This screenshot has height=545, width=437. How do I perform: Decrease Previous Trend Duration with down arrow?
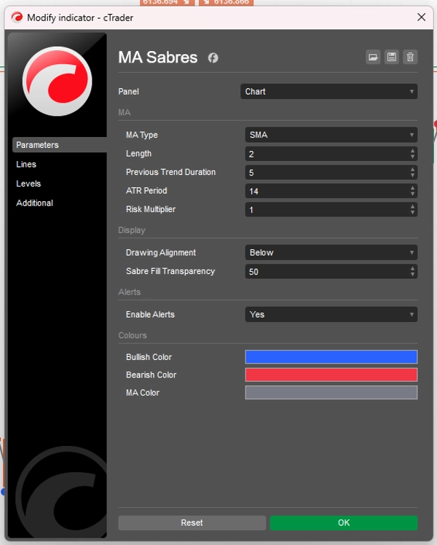[412, 176]
